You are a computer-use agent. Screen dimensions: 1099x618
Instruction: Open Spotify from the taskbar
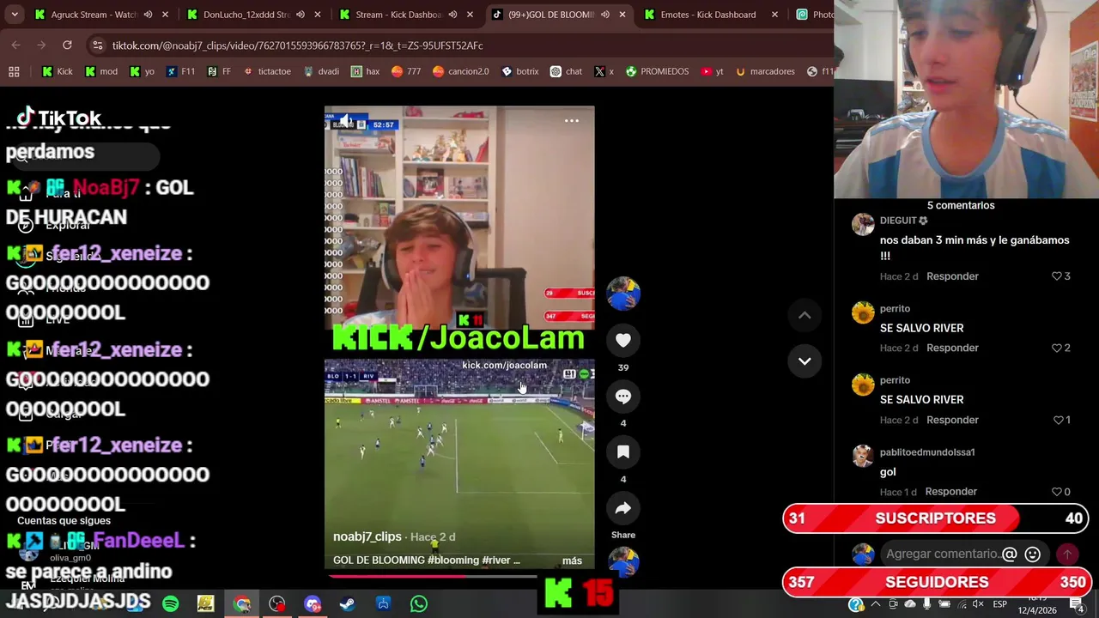[170, 603]
